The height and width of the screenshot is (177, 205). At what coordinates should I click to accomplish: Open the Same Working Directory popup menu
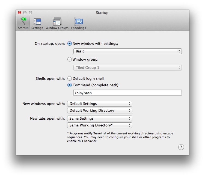(100, 125)
